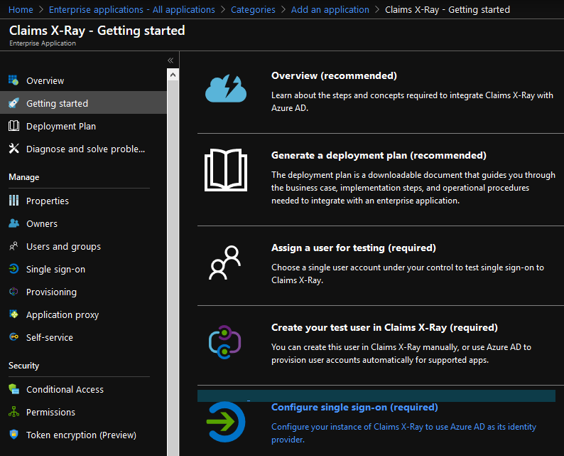564x456 pixels.
Task: Open the Self-service menu item
Action: pyautogui.click(x=50, y=337)
